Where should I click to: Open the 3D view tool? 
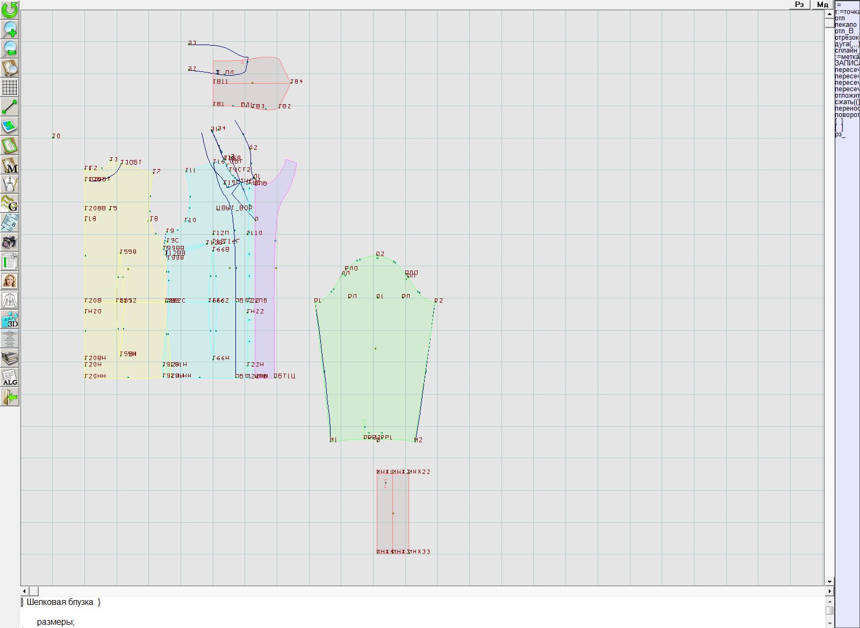10,320
